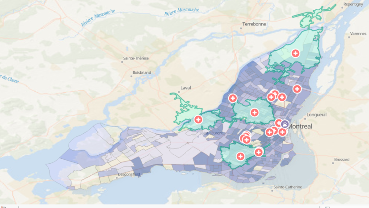Viewport: 369px width, 208px height.
Task: Click hospital marker in the northeast green zone
Action: 295,53
